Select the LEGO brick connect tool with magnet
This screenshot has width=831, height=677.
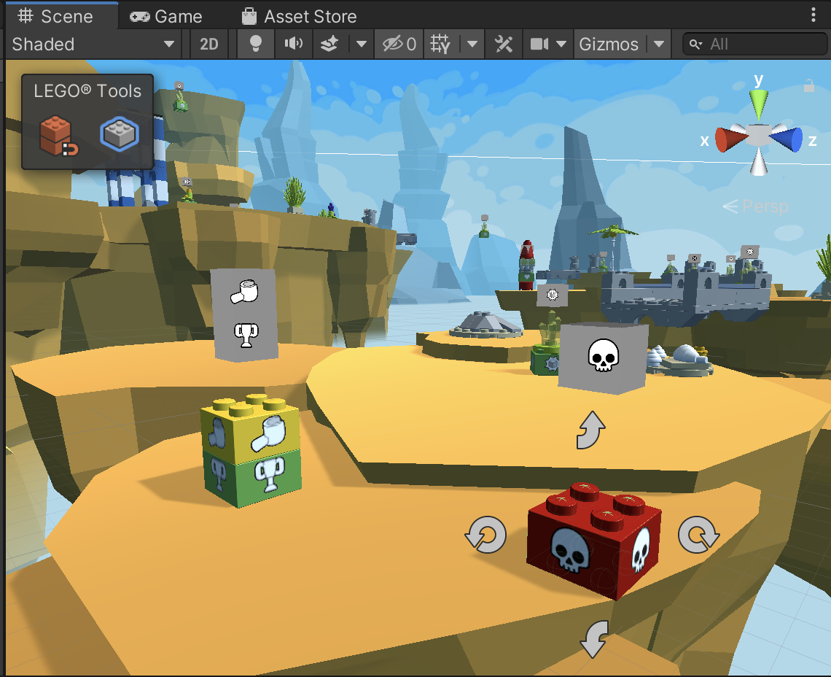click(x=58, y=136)
